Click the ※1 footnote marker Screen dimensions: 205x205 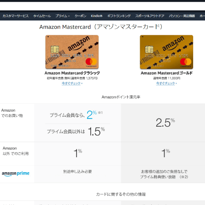(x=100, y=113)
